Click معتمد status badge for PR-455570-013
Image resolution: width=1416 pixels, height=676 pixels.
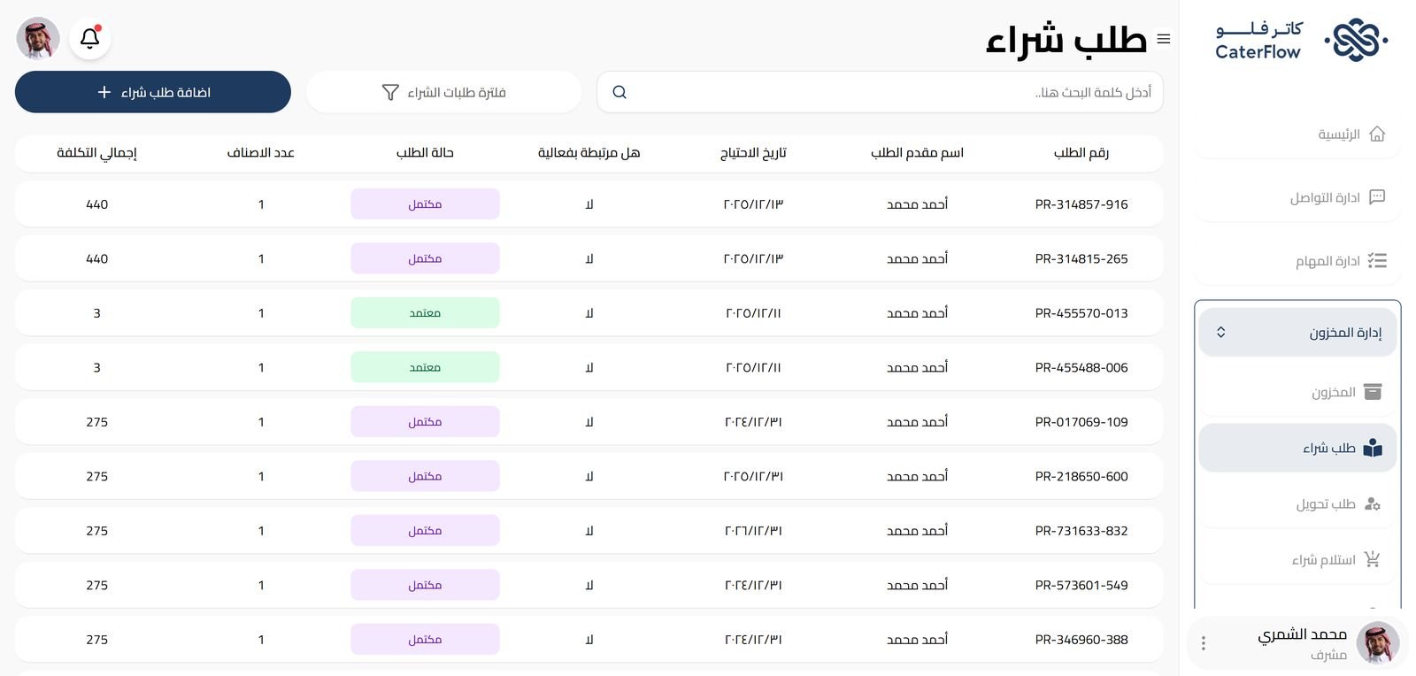(425, 313)
